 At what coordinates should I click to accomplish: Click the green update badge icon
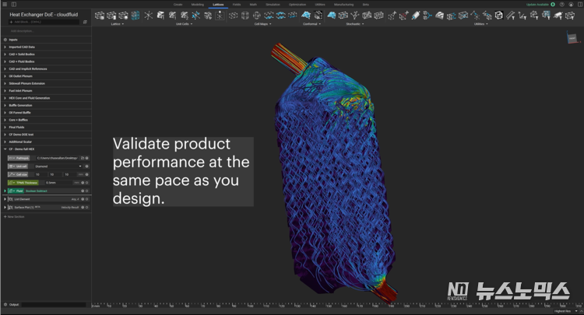coord(553,5)
